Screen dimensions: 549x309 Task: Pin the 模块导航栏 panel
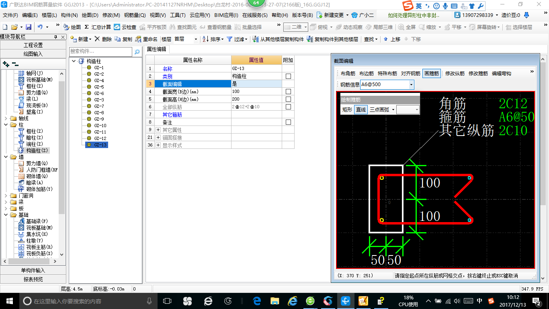56,37
